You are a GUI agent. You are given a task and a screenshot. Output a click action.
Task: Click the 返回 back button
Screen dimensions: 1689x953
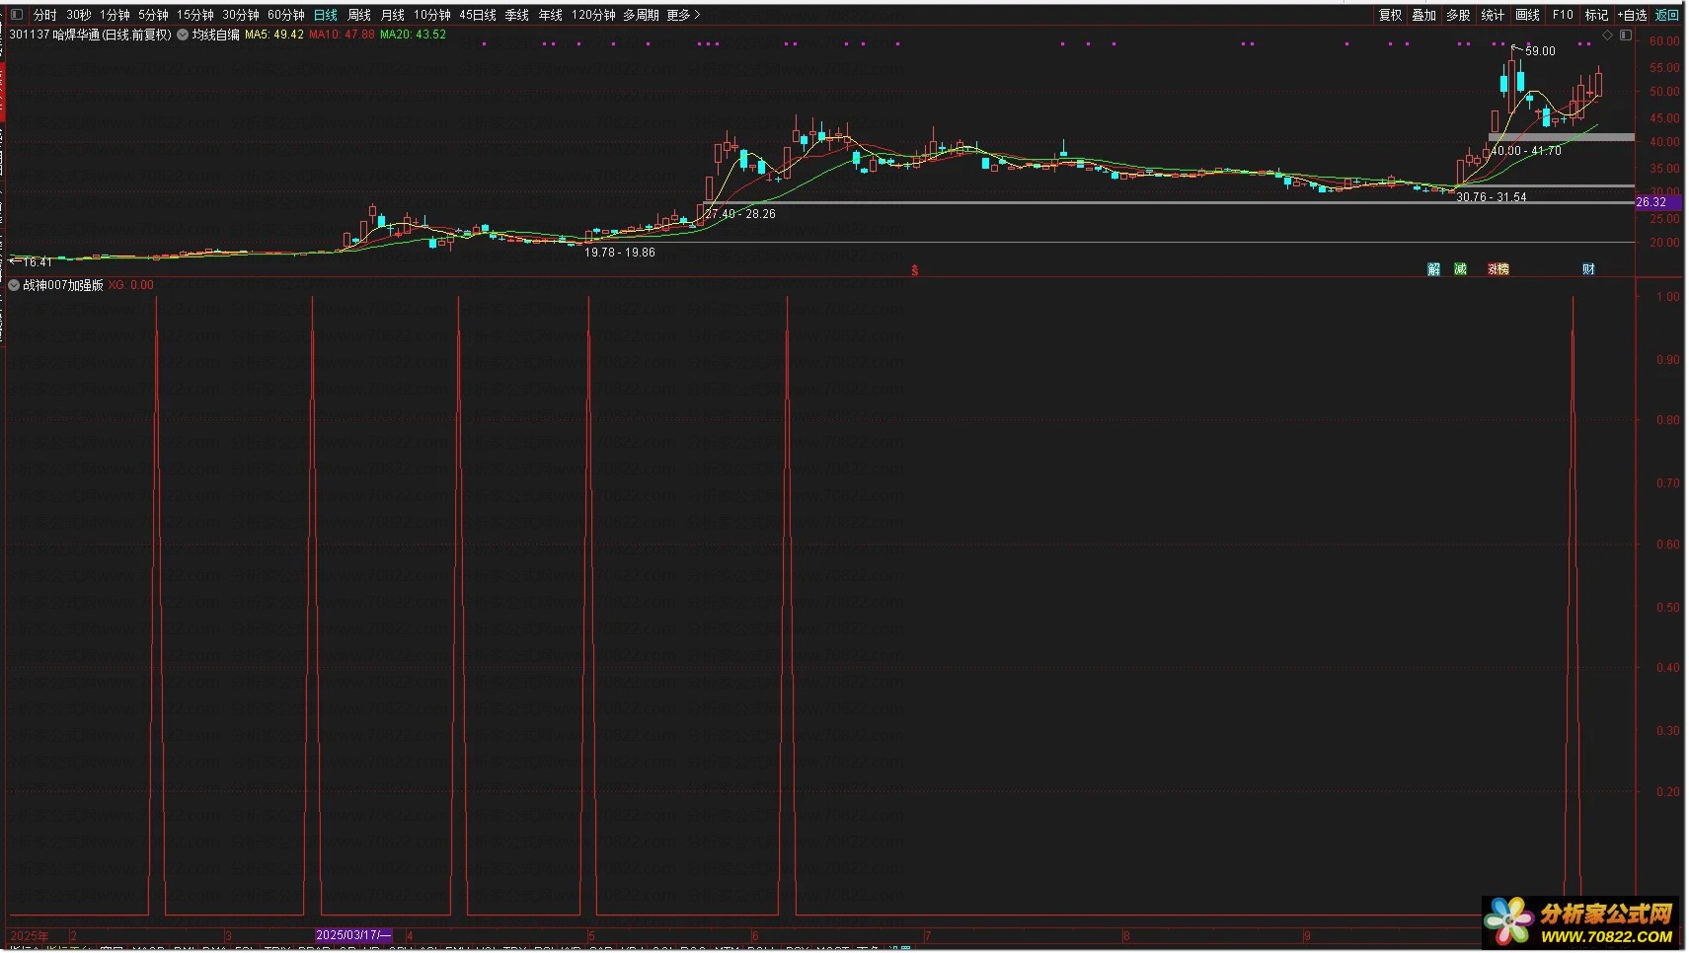click(1667, 15)
